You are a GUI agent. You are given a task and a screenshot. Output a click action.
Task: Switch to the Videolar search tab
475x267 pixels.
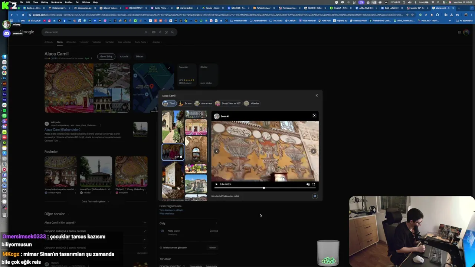(96, 42)
